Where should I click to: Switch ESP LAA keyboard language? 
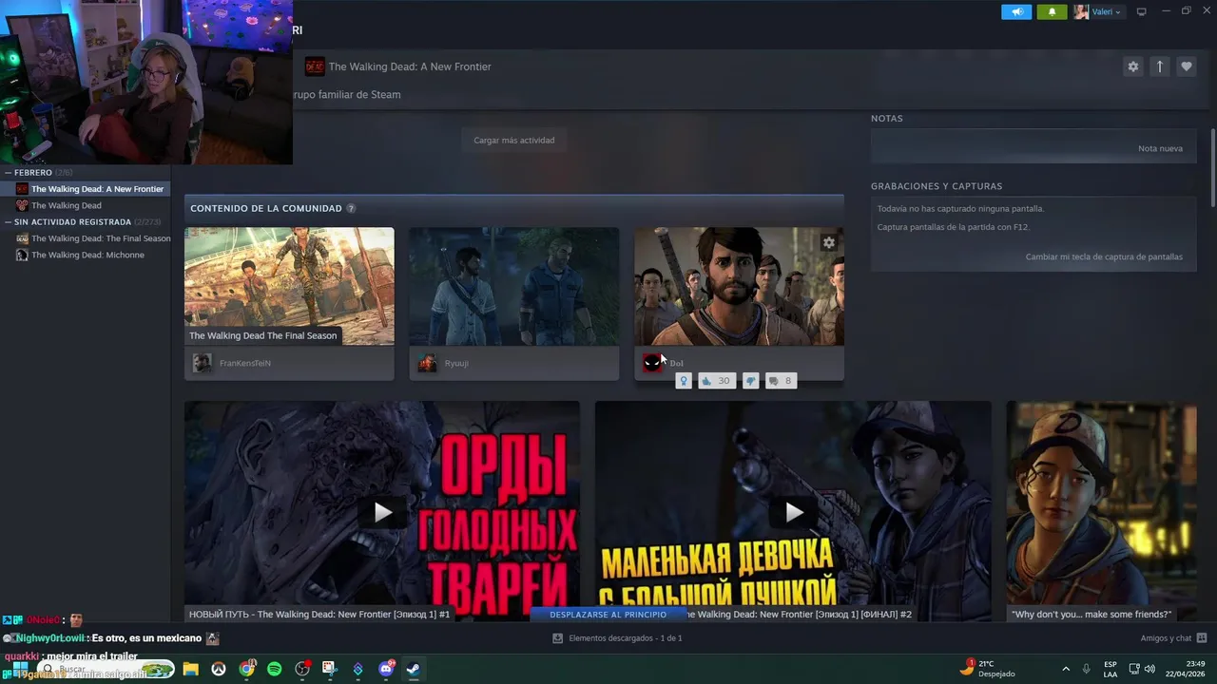point(1111,669)
